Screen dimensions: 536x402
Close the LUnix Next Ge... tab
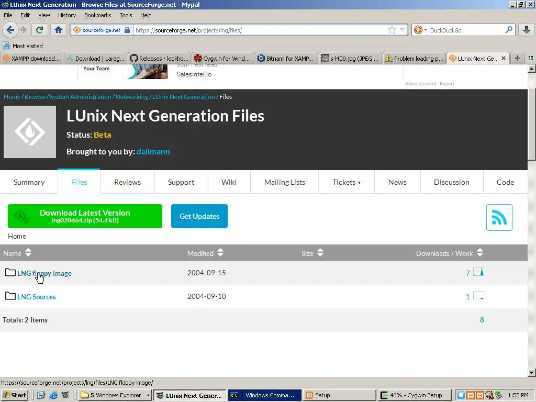pyautogui.click(x=504, y=59)
